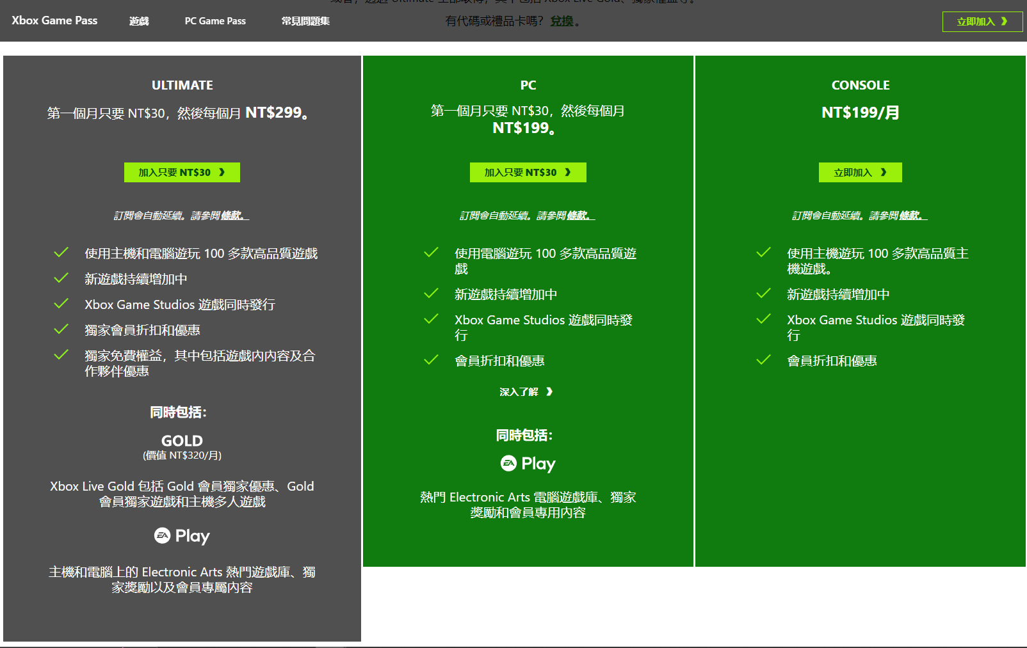Viewport: 1027px width, 648px height.
Task: Click 加入只要 NT$30 under PC plan
Action: (x=528, y=172)
